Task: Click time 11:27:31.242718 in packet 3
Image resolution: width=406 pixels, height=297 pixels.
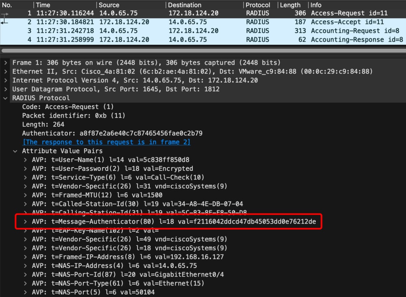Action: (65, 31)
